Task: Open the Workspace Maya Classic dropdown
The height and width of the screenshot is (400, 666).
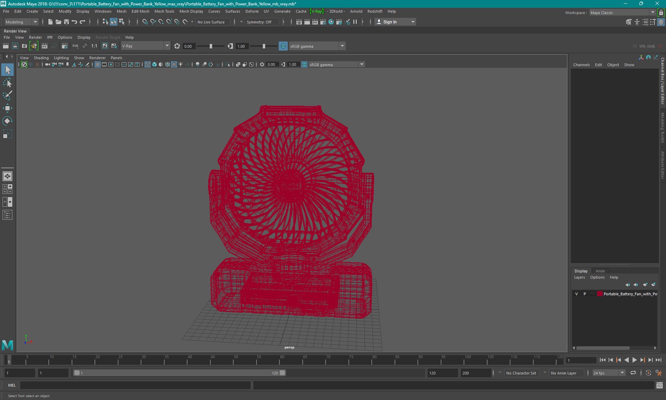Action: click(622, 13)
